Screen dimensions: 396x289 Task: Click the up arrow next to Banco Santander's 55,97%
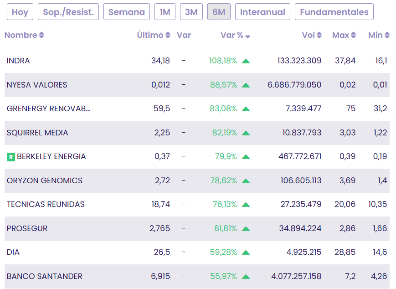246,276
